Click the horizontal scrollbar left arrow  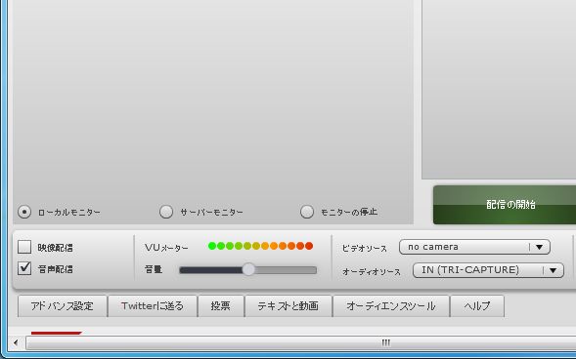coord(16,342)
